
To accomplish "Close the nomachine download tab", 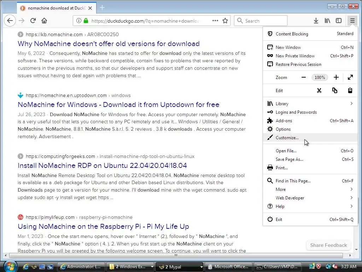I will (x=90, y=8).
